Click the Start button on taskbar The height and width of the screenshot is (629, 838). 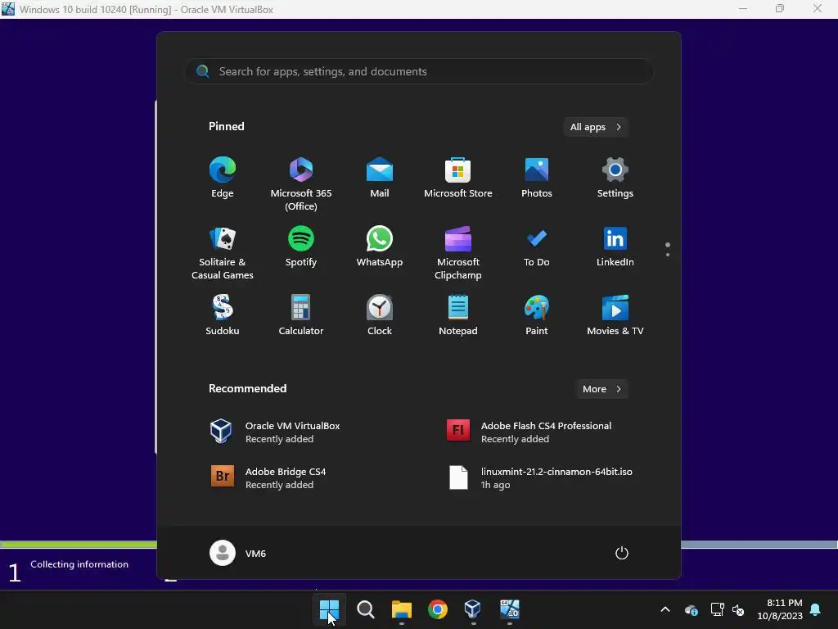click(x=329, y=609)
